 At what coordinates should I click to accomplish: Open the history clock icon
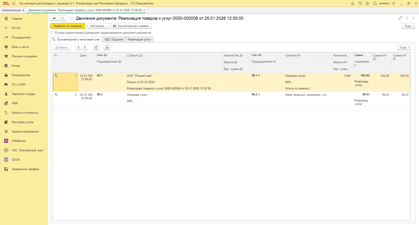[360, 3]
